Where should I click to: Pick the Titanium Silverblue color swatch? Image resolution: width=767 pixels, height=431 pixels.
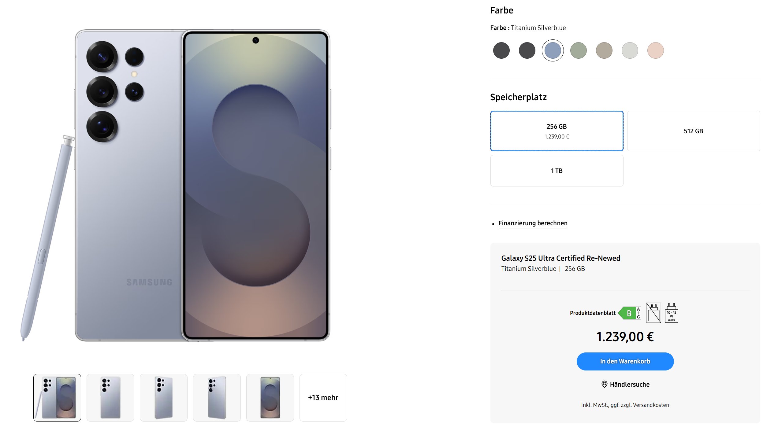[553, 50]
